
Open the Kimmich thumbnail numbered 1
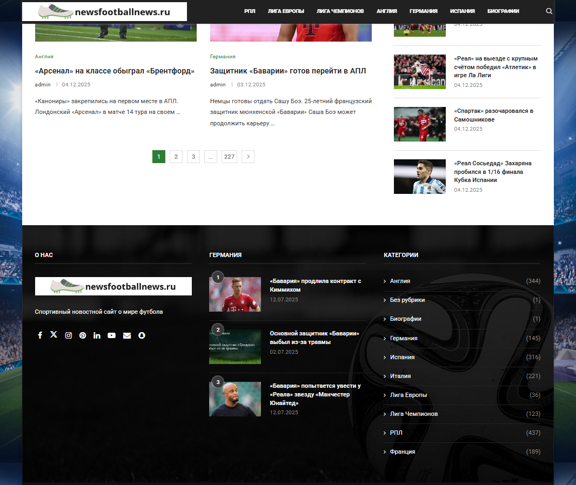click(x=235, y=294)
